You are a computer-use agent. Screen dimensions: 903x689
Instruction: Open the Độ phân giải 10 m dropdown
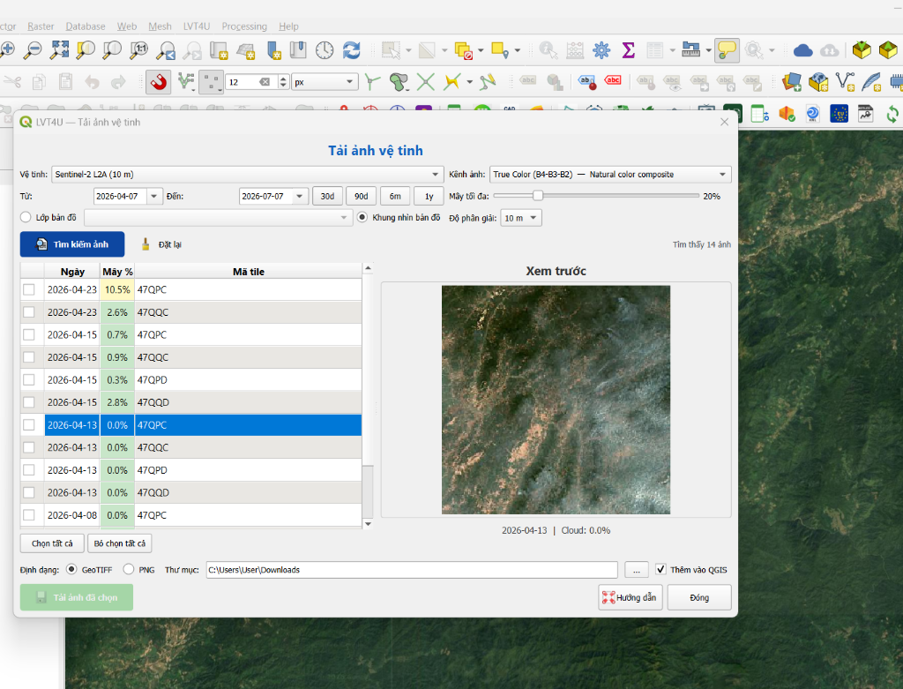(521, 218)
